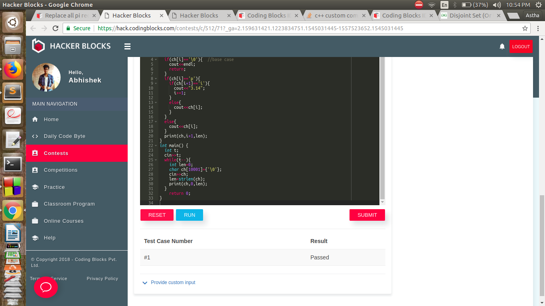
Task: Click the Abhishek profile picture
Action: click(46, 77)
